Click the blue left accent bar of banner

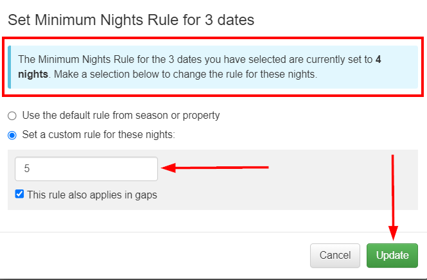[x=9, y=67]
